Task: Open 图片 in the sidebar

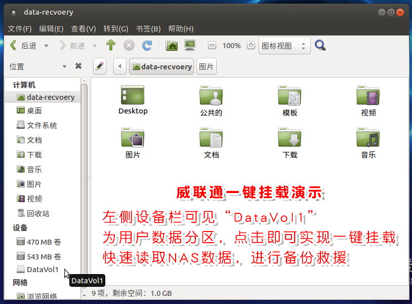Action: (x=43, y=184)
